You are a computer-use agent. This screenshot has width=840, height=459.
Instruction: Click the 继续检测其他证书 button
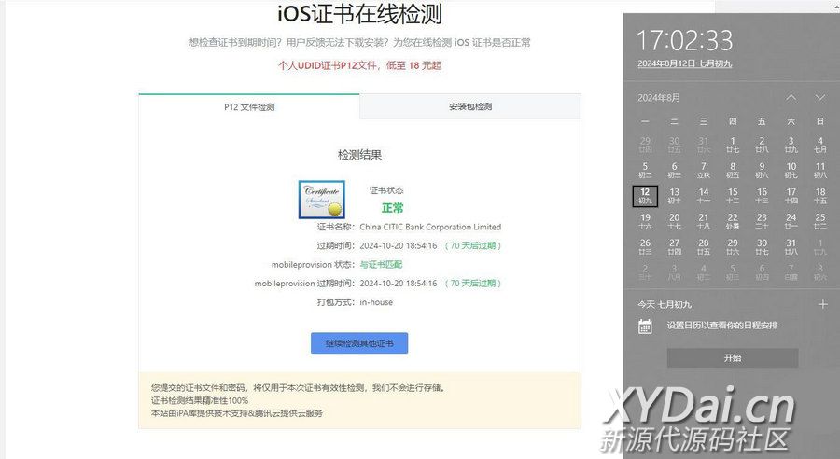[x=359, y=343]
